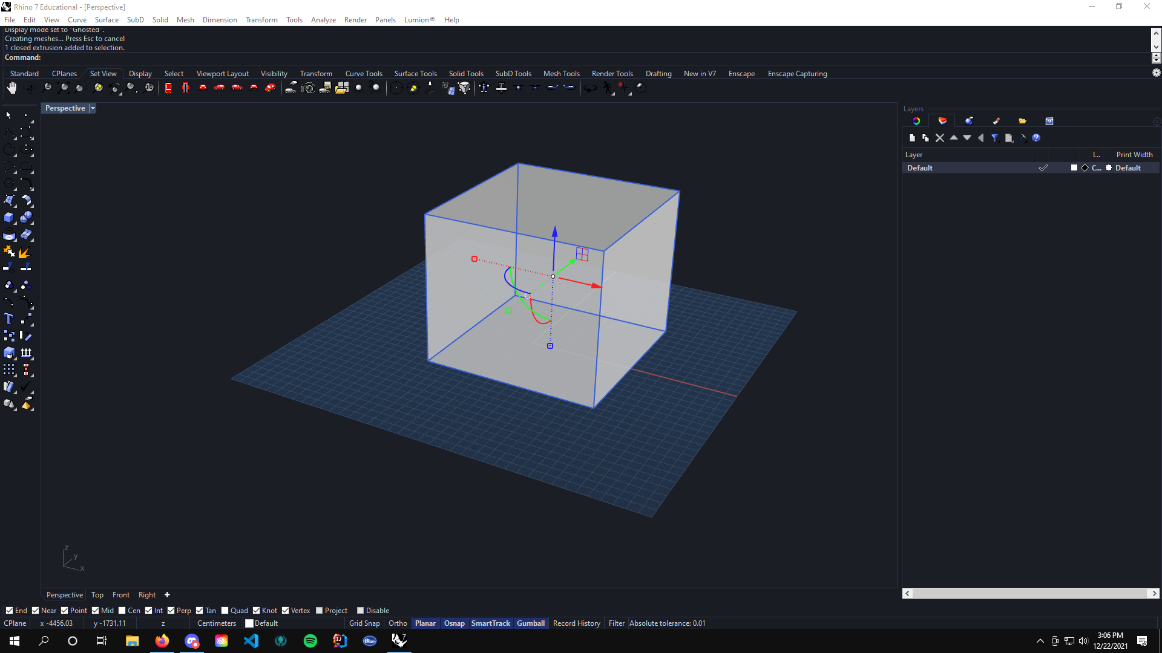
Task: Select the Pan view hand tool
Action: pos(11,88)
